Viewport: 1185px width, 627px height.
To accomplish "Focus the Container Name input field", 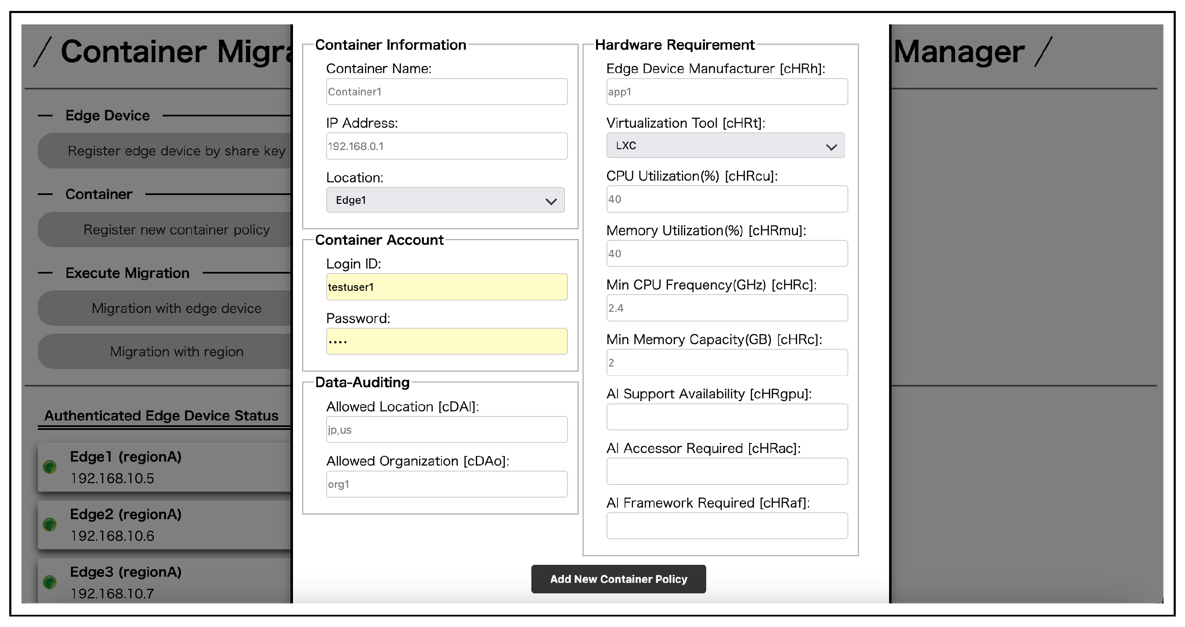I will (447, 92).
